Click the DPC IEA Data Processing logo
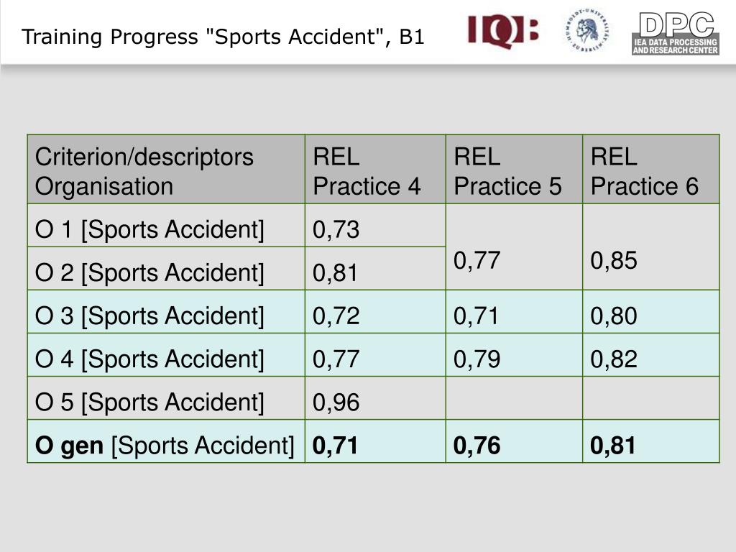This screenshot has width=736, height=552. [676, 33]
